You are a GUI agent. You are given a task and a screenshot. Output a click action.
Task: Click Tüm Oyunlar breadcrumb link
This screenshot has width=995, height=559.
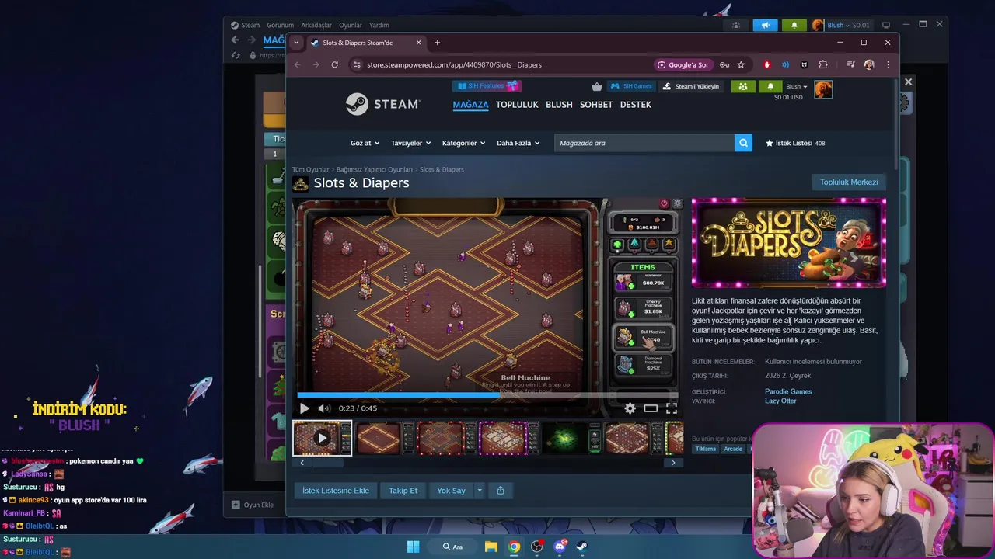pyautogui.click(x=310, y=169)
